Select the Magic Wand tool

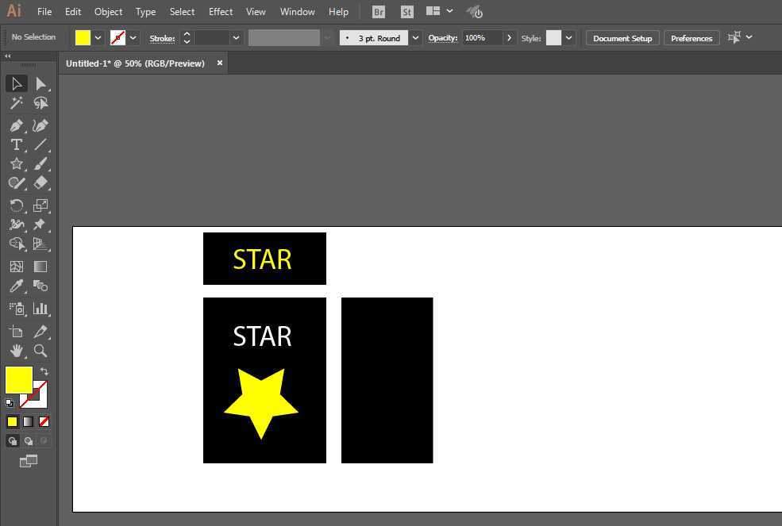16,103
